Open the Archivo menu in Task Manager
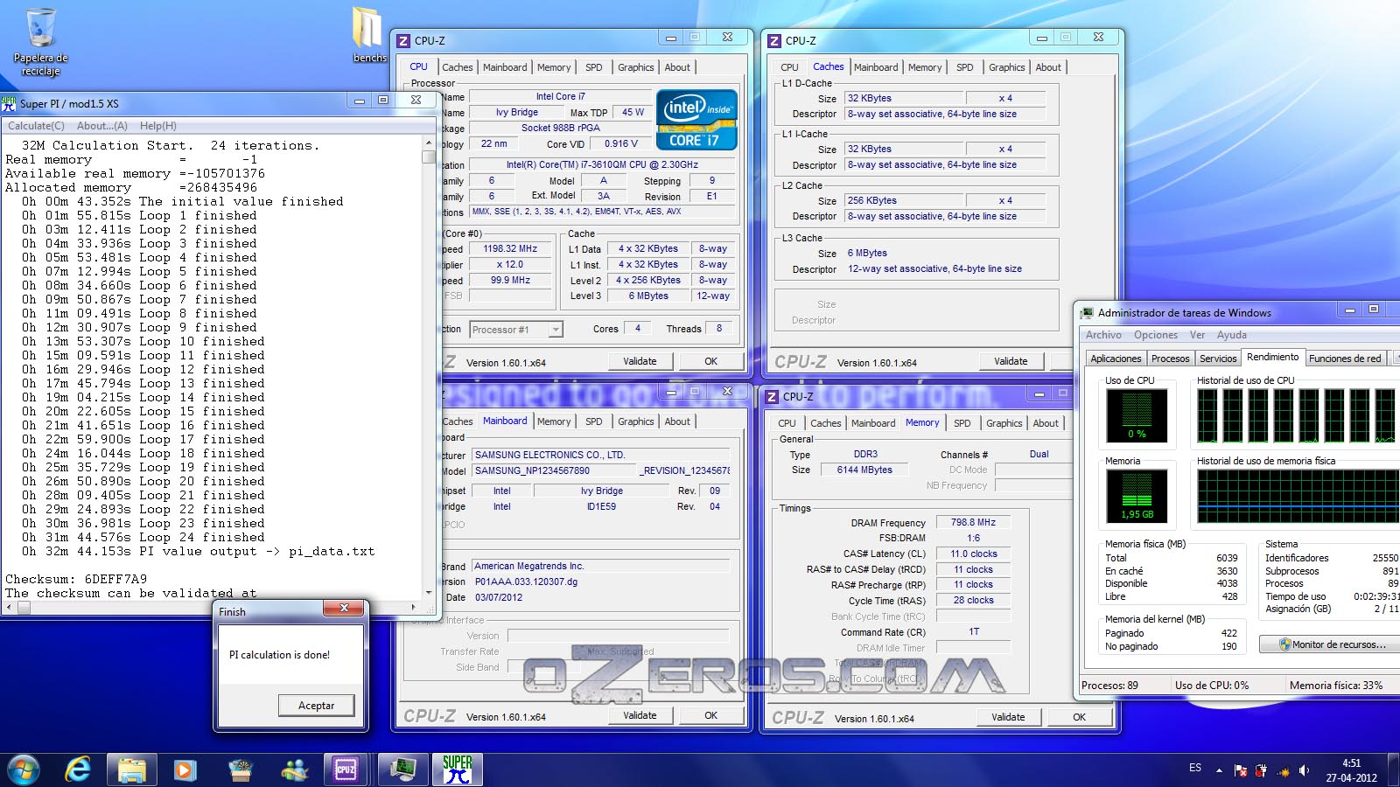 tap(1103, 335)
